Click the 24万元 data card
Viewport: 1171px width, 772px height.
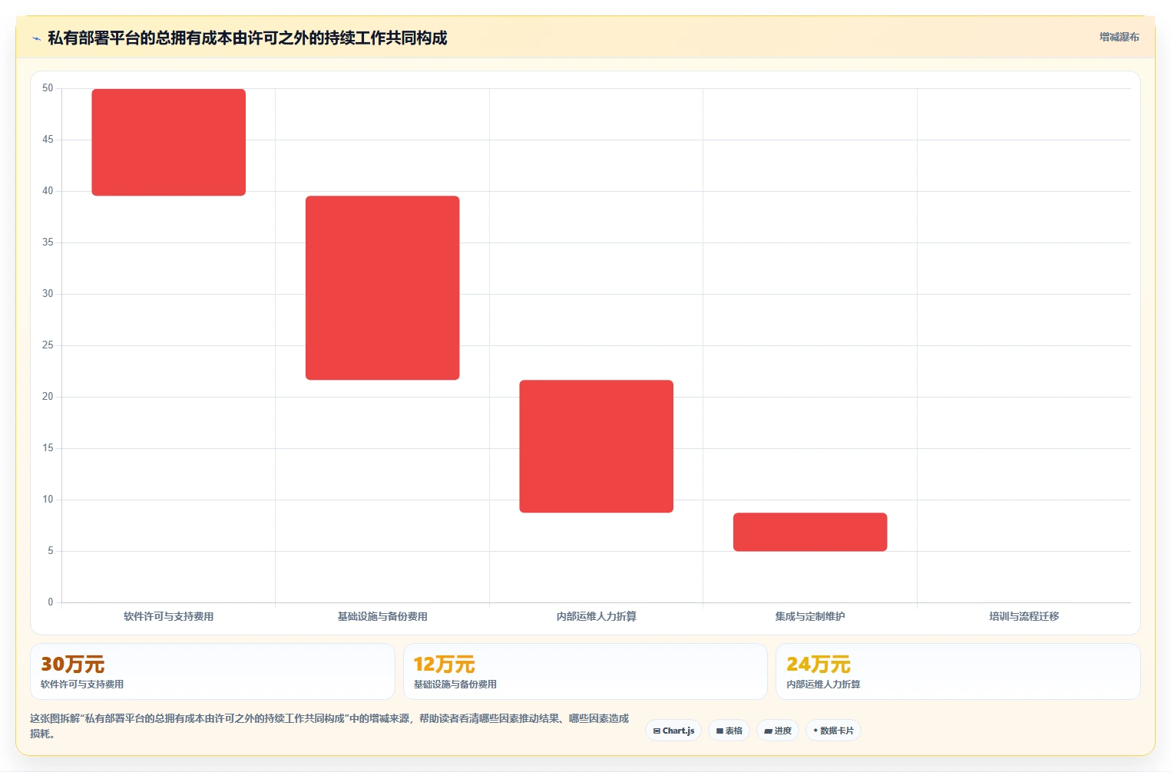(x=958, y=671)
